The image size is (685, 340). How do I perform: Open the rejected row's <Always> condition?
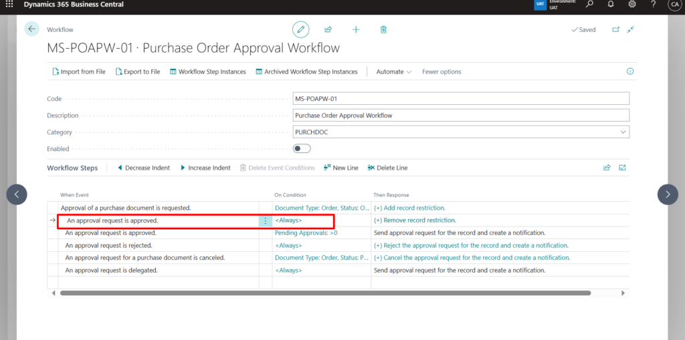click(288, 245)
